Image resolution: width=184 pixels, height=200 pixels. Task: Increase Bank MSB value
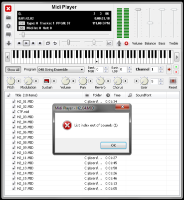106,68
